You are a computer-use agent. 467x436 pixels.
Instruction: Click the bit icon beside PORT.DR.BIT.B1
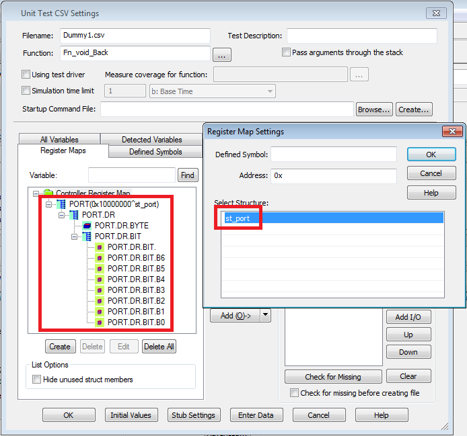[100, 312]
